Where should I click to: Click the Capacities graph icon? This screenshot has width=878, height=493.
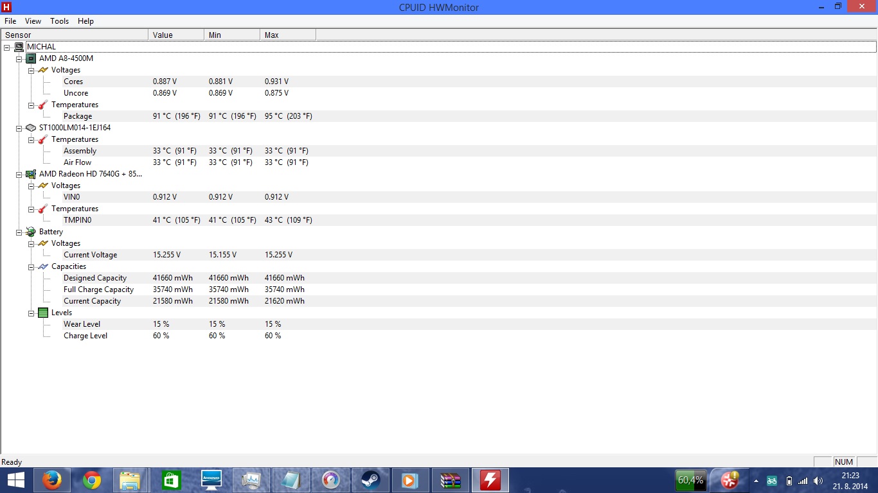(x=43, y=266)
